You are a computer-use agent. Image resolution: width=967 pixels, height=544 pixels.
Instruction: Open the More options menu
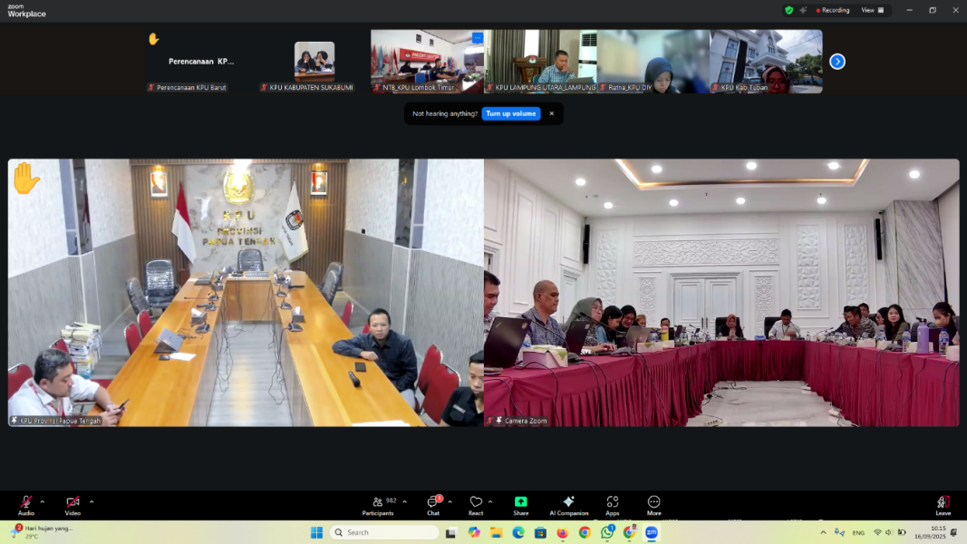click(653, 503)
